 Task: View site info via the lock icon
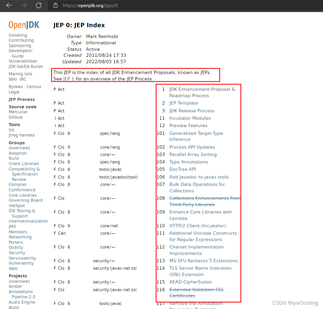click(x=55, y=5)
